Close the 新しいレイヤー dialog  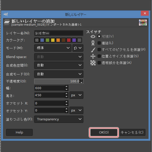[x=145, y=13]
